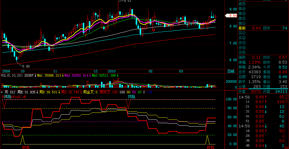Click the 最新 label
Image resolution: width=289 pixels, height=149 pixels.
coord(242,28)
